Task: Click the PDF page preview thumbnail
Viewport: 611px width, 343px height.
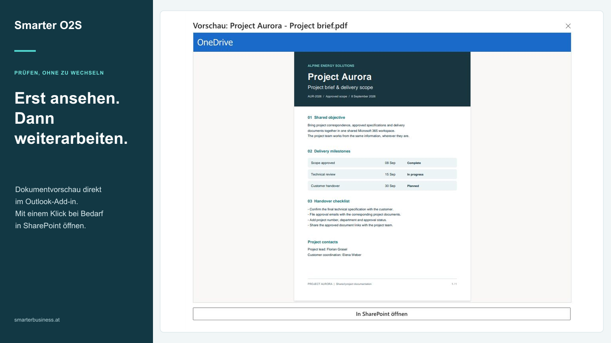Action: [x=382, y=176]
